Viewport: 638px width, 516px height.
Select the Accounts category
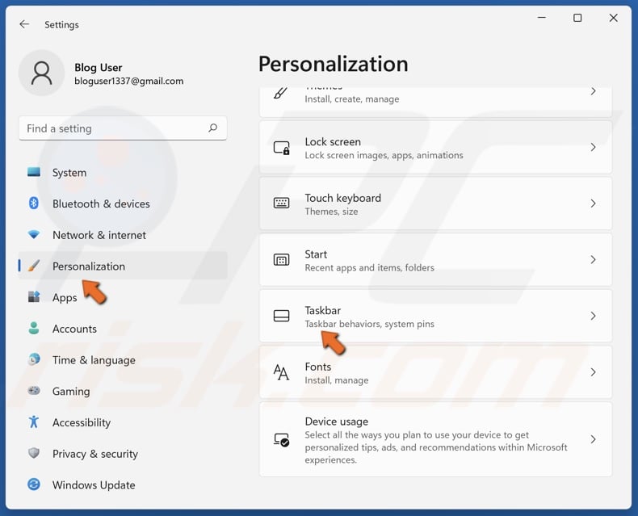[123, 329]
